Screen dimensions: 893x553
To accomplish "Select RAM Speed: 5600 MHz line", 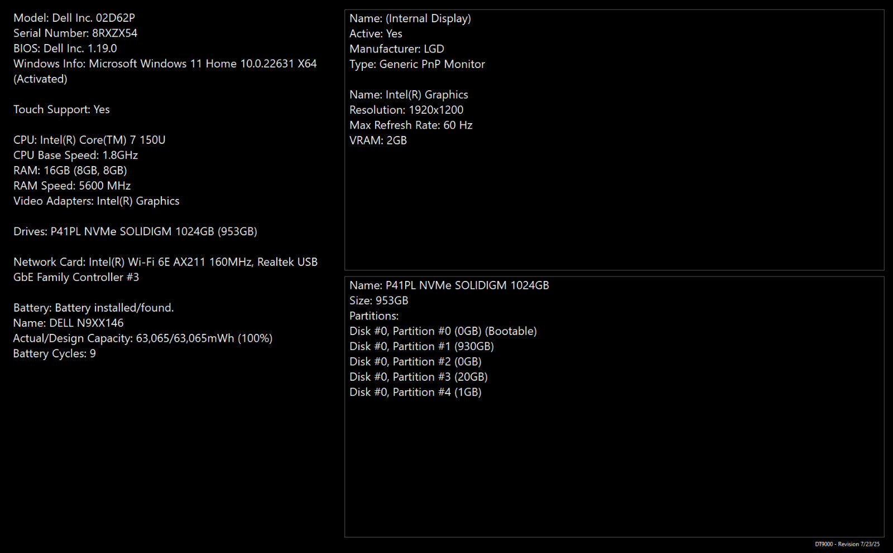I will (x=72, y=186).
